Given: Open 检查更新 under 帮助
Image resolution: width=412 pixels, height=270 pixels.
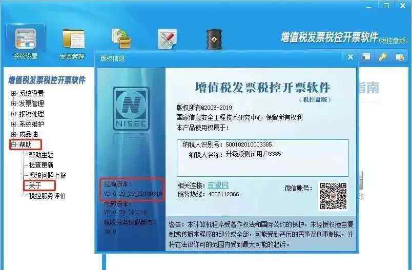Looking at the screenshot, I should (42, 165).
